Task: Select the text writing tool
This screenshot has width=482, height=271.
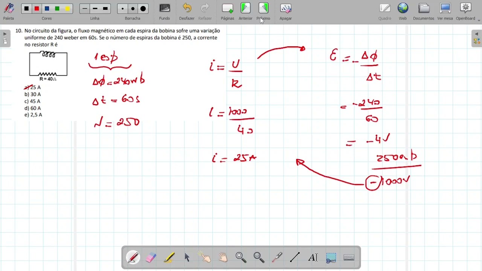Action: pos(313,257)
